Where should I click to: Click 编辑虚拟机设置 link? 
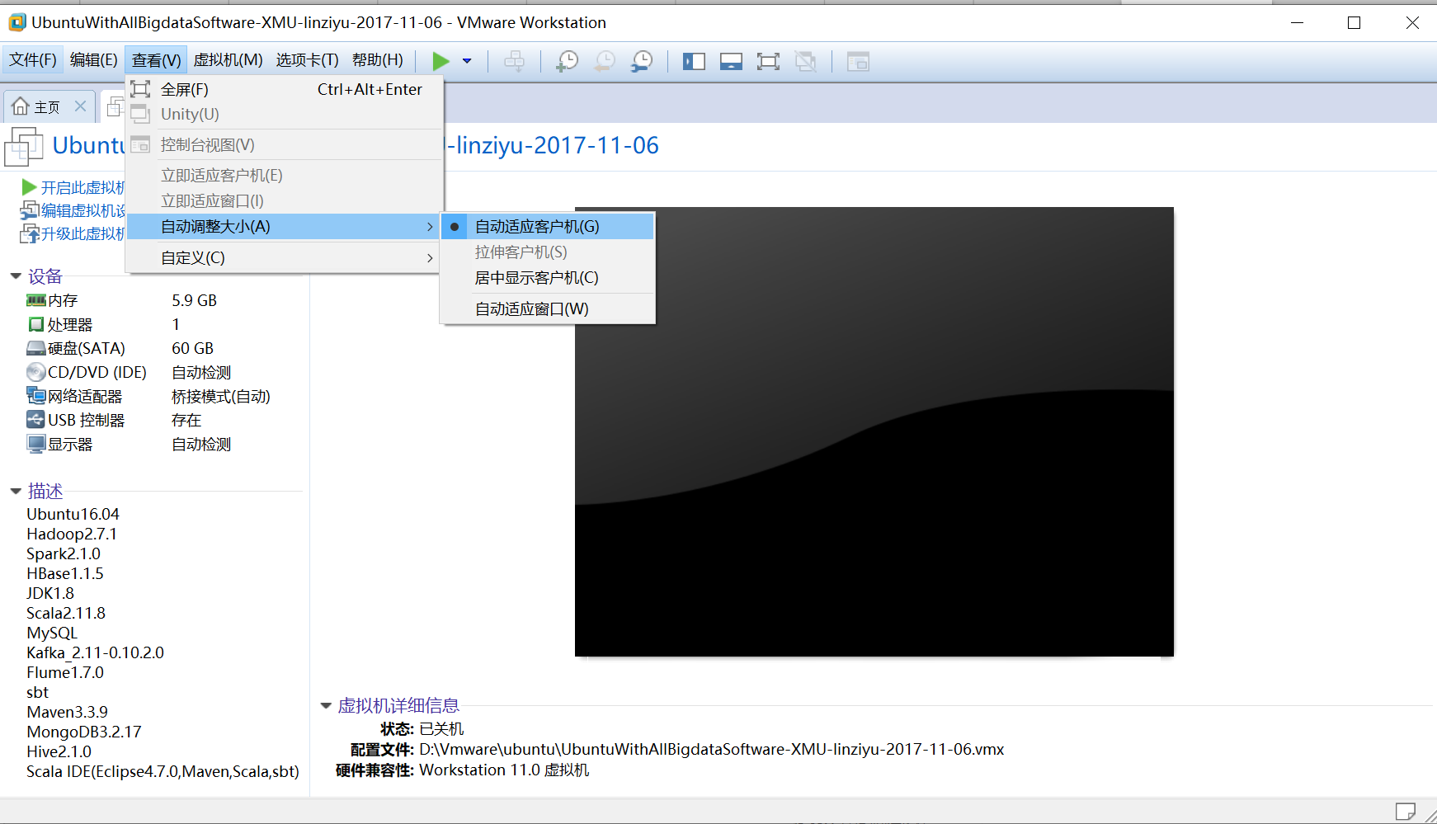tap(82, 211)
